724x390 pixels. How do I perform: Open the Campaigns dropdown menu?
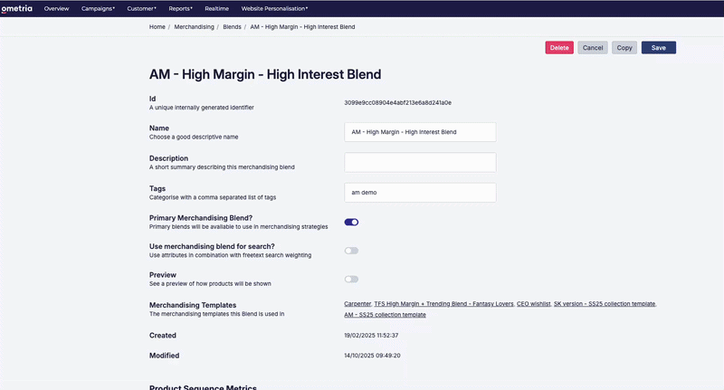tap(98, 8)
